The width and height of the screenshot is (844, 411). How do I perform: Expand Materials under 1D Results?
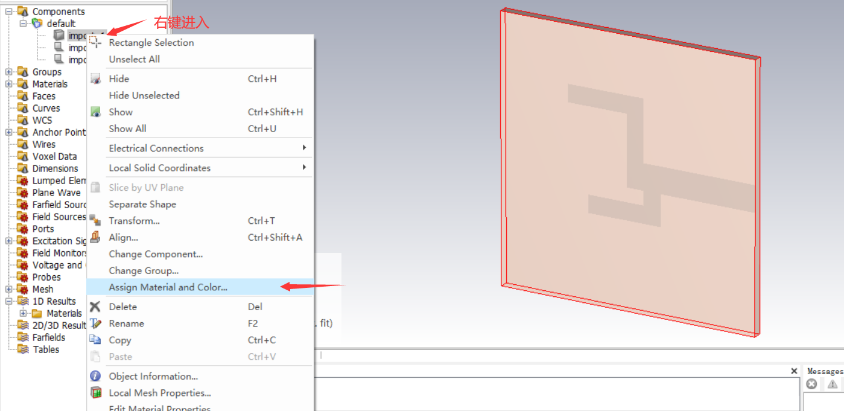point(24,313)
